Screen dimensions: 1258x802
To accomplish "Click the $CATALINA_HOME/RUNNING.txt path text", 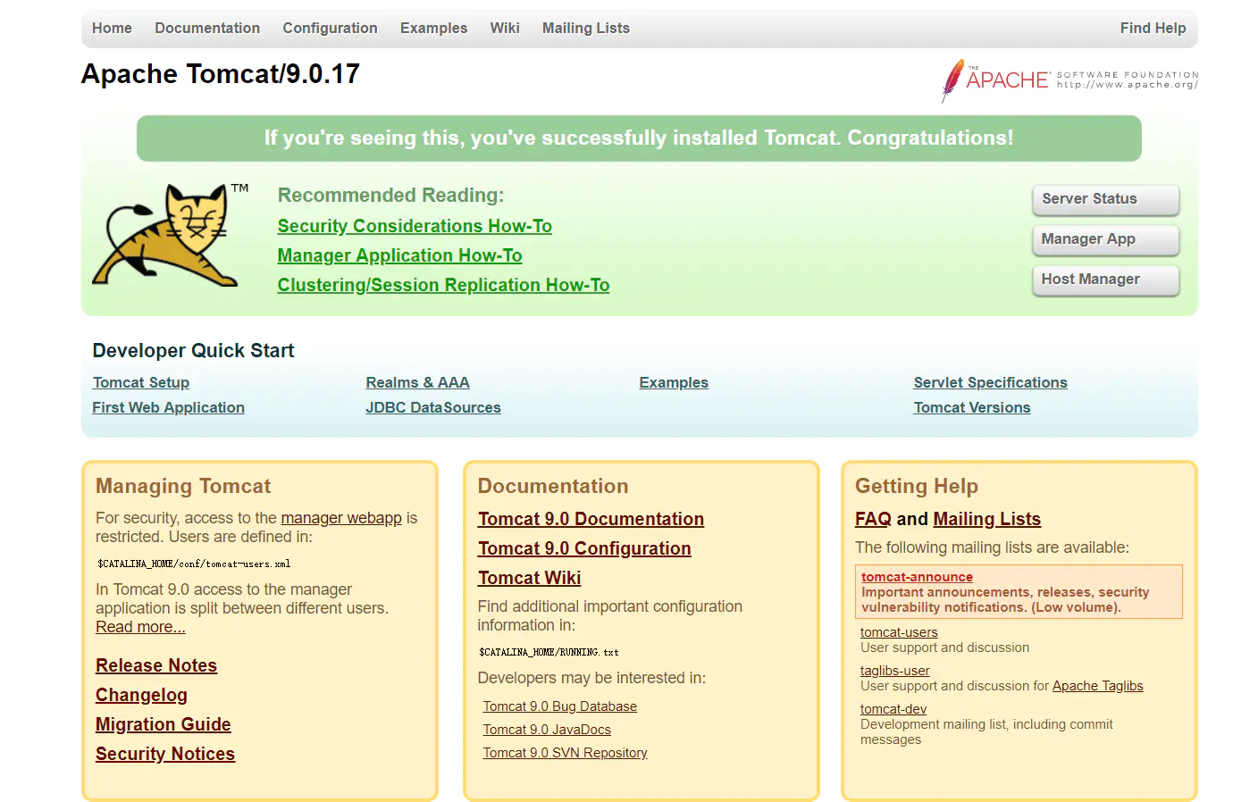I will pyautogui.click(x=549, y=652).
